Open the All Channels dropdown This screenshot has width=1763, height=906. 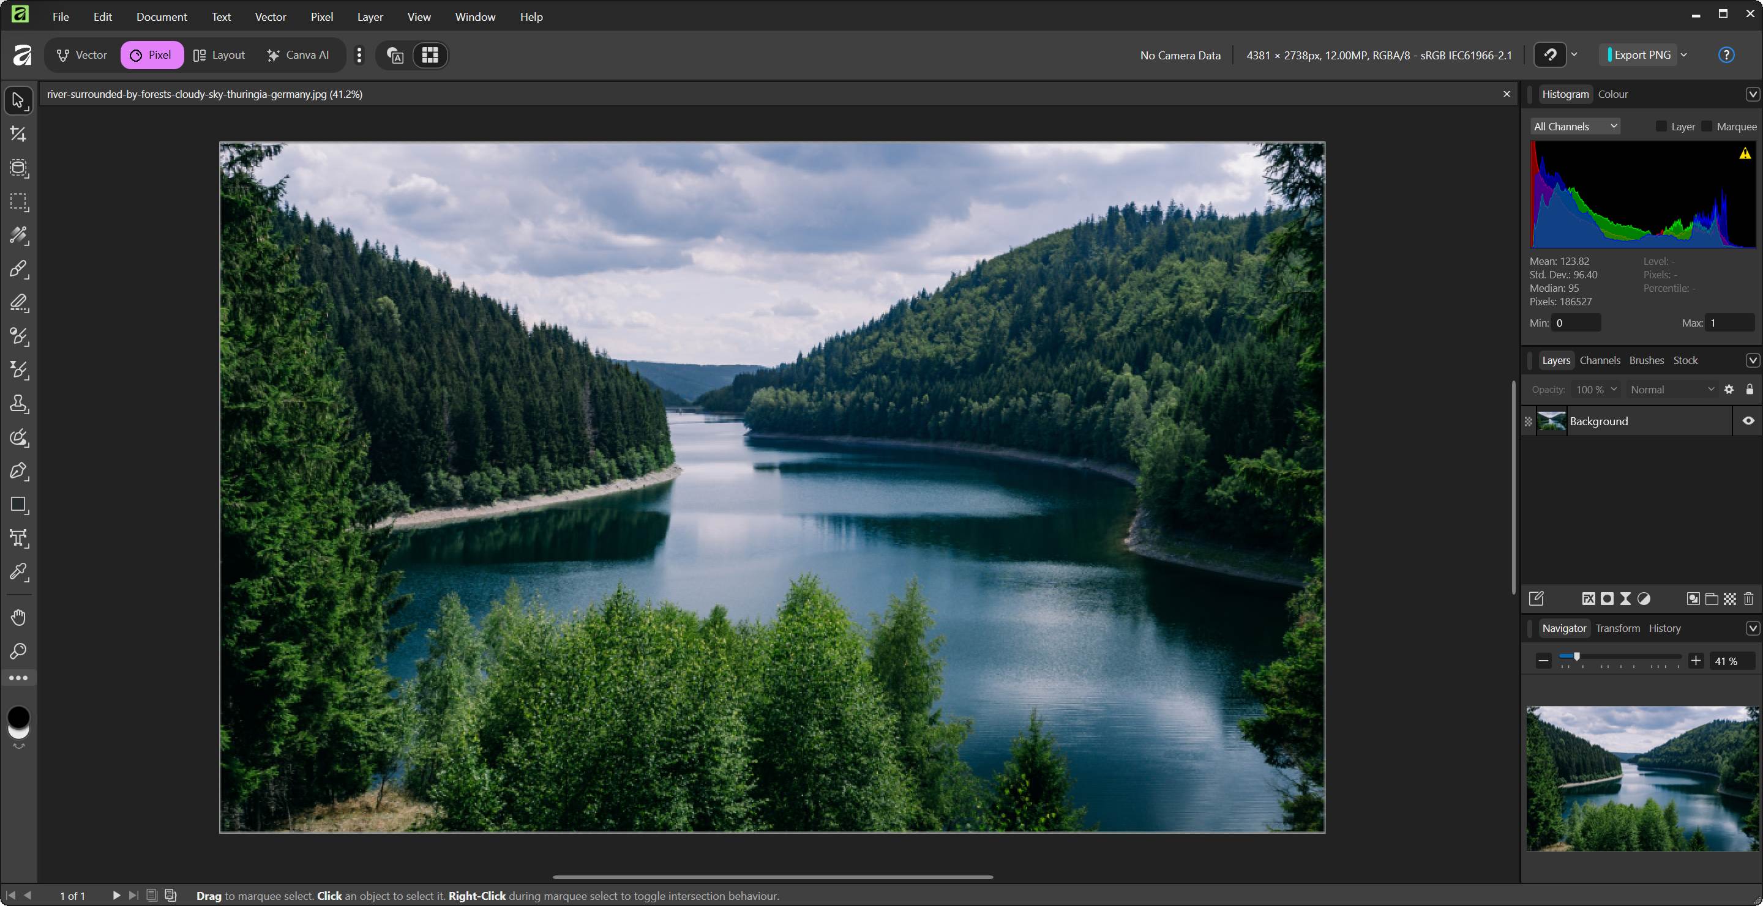[x=1575, y=127]
